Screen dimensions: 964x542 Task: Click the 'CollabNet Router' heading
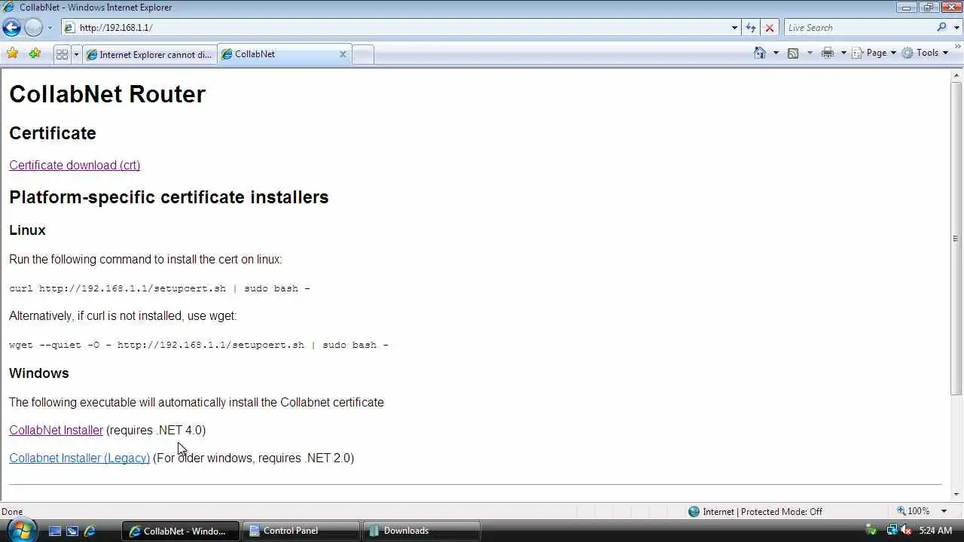tap(107, 94)
